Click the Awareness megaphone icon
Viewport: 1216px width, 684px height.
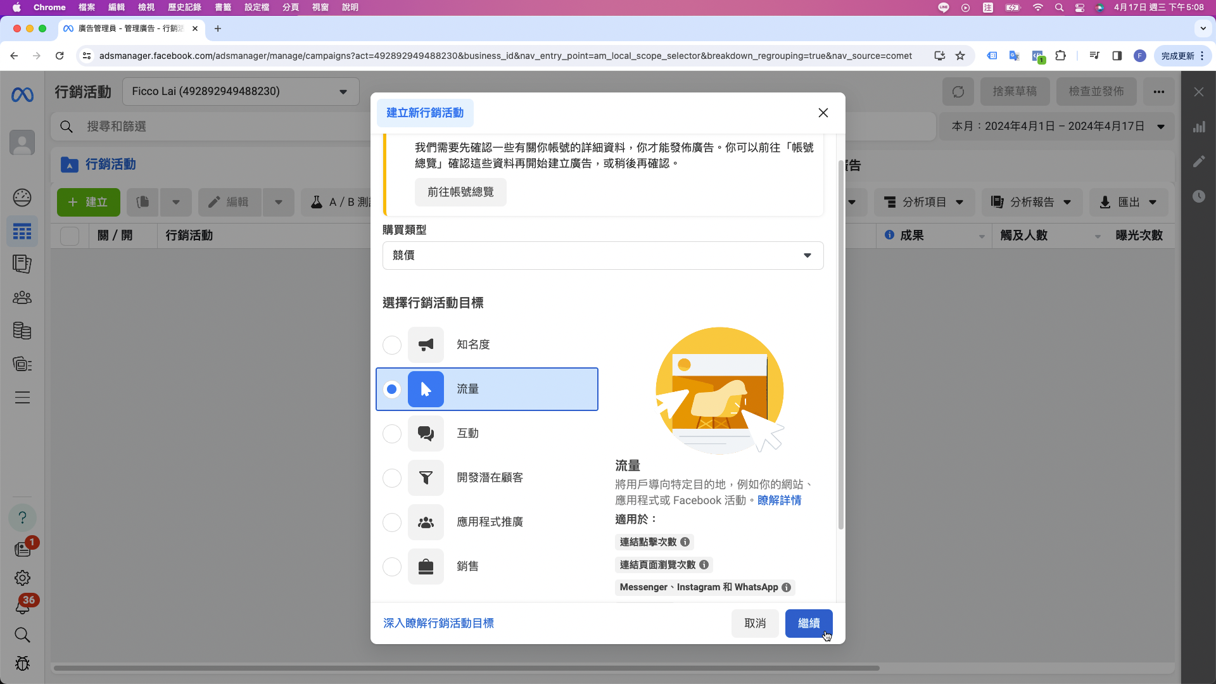[x=426, y=345]
